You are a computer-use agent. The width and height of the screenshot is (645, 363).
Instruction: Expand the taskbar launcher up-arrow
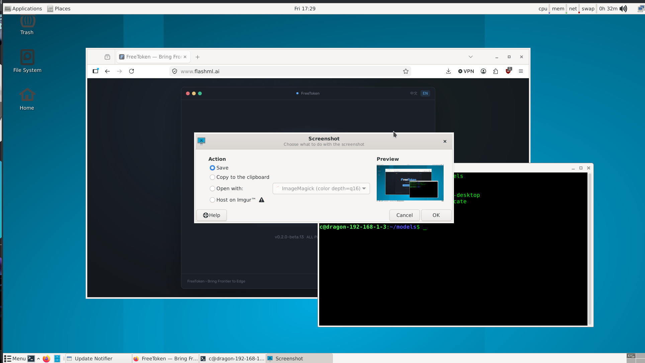point(38,359)
